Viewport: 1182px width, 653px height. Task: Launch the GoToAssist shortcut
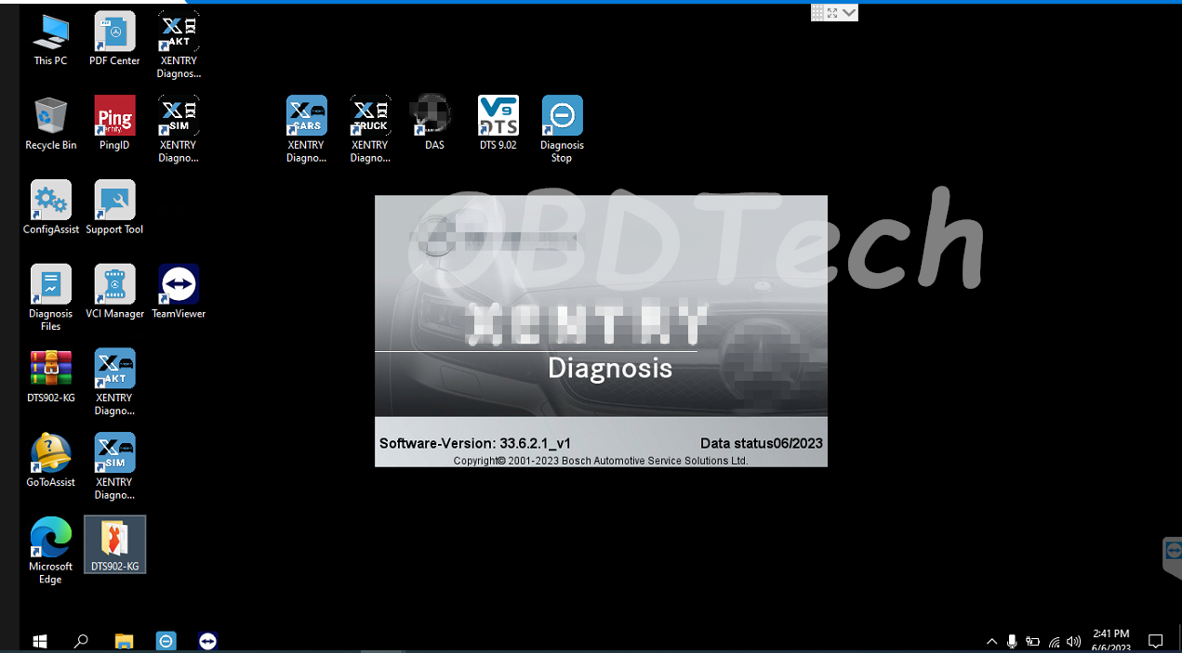tap(50, 462)
